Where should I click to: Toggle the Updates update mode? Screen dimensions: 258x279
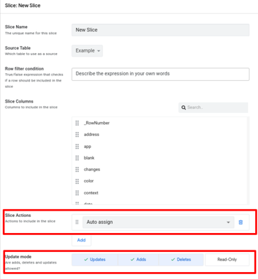point(95,259)
